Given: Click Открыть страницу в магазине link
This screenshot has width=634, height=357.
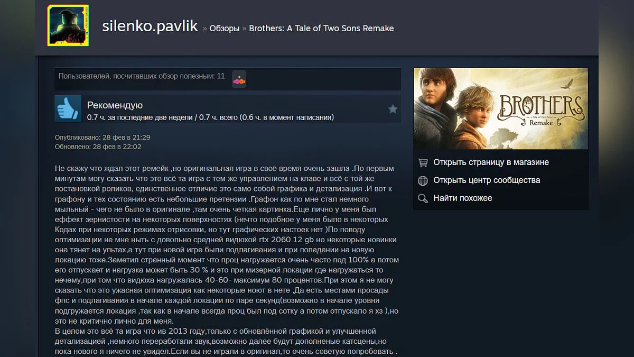Looking at the screenshot, I should 491,162.
